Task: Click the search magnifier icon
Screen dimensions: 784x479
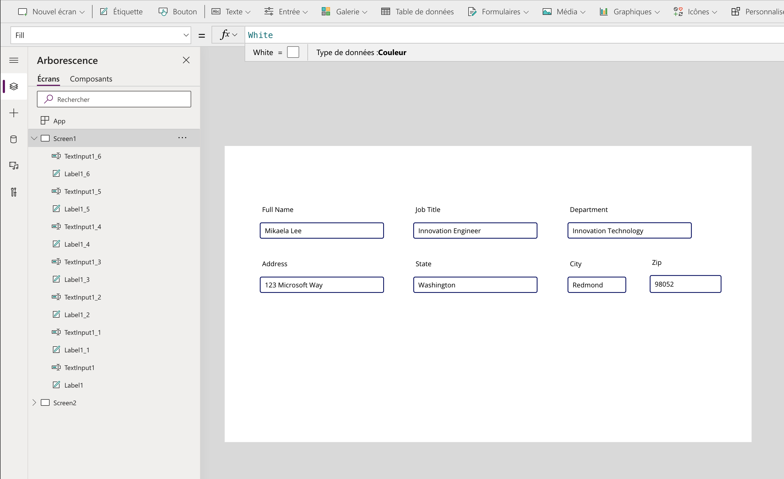Action: point(48,99)
